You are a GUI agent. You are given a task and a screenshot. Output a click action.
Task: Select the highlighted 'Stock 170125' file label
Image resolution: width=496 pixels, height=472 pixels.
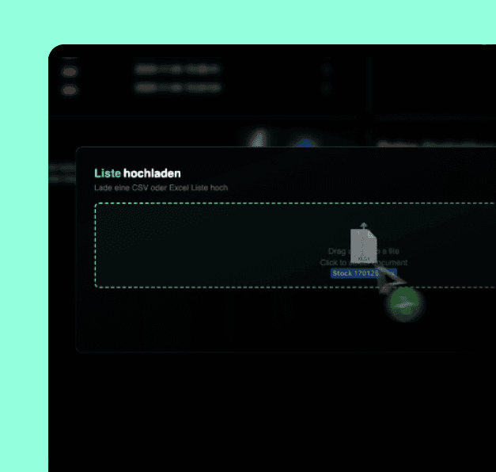[x=363, y=273]
